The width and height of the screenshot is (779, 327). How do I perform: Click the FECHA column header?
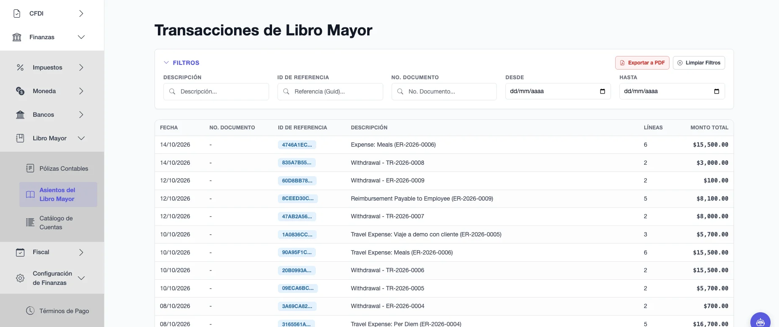[169, 128]
